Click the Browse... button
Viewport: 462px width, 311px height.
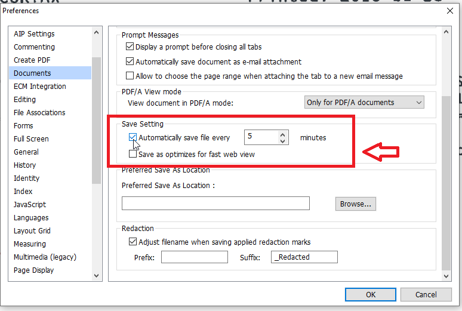[x=355, y=204]
